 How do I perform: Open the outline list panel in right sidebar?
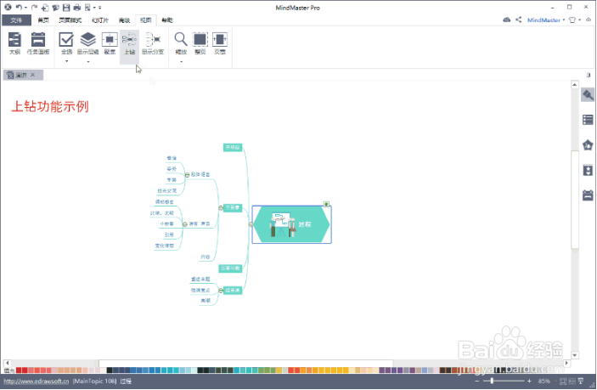point(588,120)
